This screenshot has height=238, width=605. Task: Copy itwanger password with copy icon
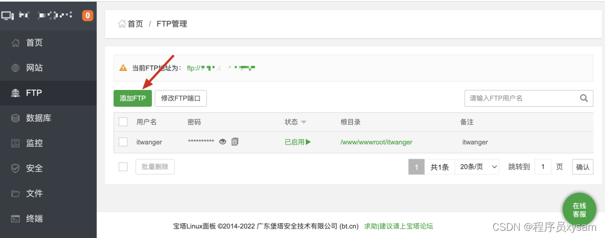click(235, 142)
